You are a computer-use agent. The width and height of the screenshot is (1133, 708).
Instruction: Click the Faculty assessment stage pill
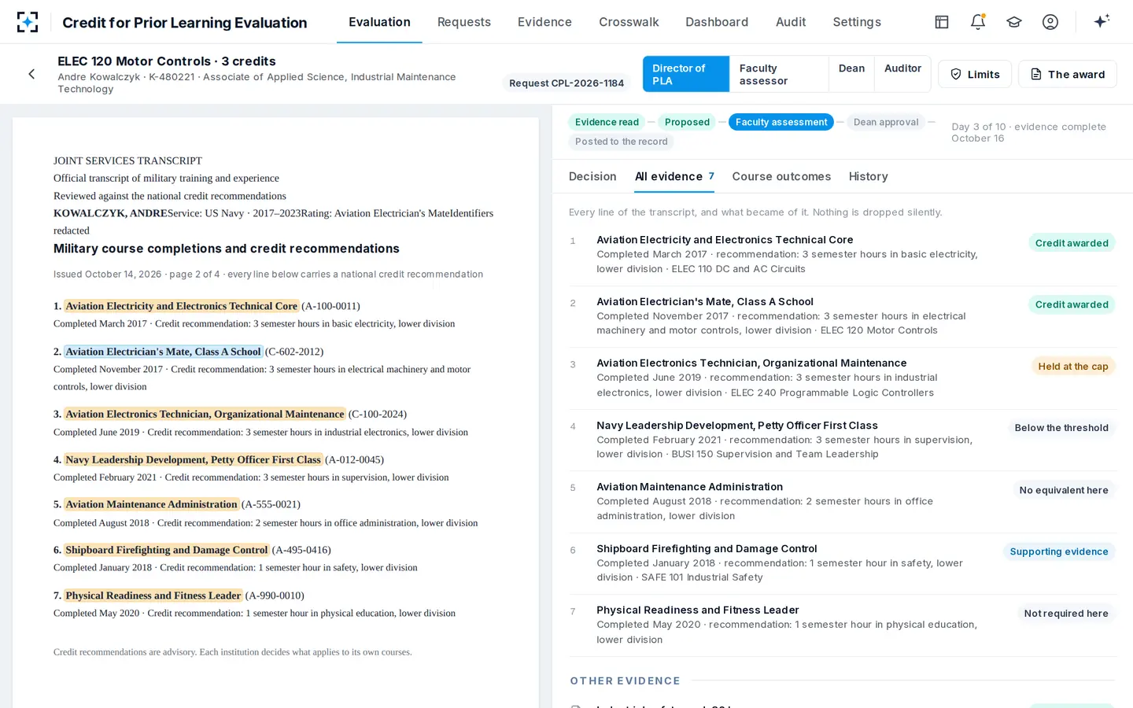781,122
